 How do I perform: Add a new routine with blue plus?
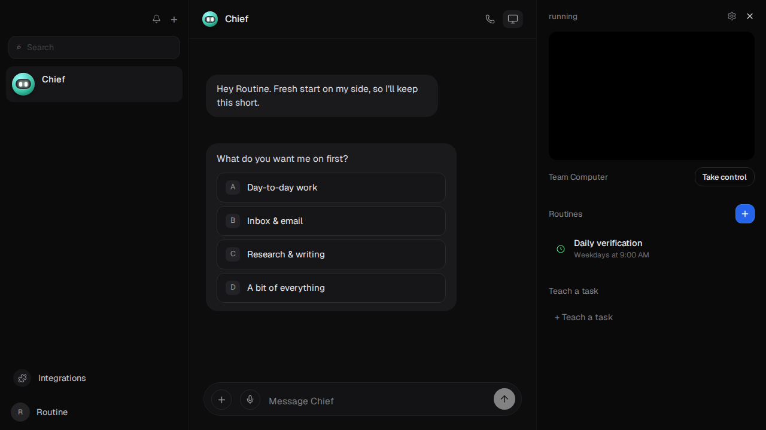tap(745, 214)
